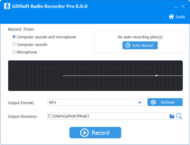Click the Guide link text
The height and width of the screenshot is (145, 190).
(180, 17)
